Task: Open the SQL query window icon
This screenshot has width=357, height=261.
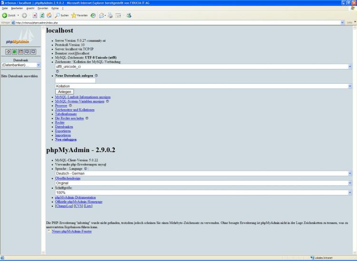Action: click(x=20, y=51)
